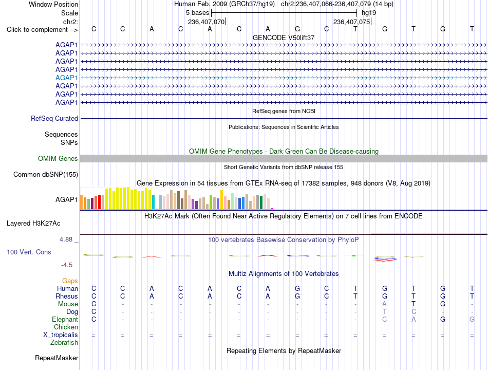Click the '5 bases' scale bar
Image resolution: width=488 pixels, height=370 pixels.
(284, 13)
